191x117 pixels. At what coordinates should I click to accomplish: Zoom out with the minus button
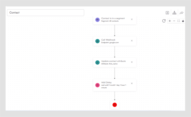[174, 21]
